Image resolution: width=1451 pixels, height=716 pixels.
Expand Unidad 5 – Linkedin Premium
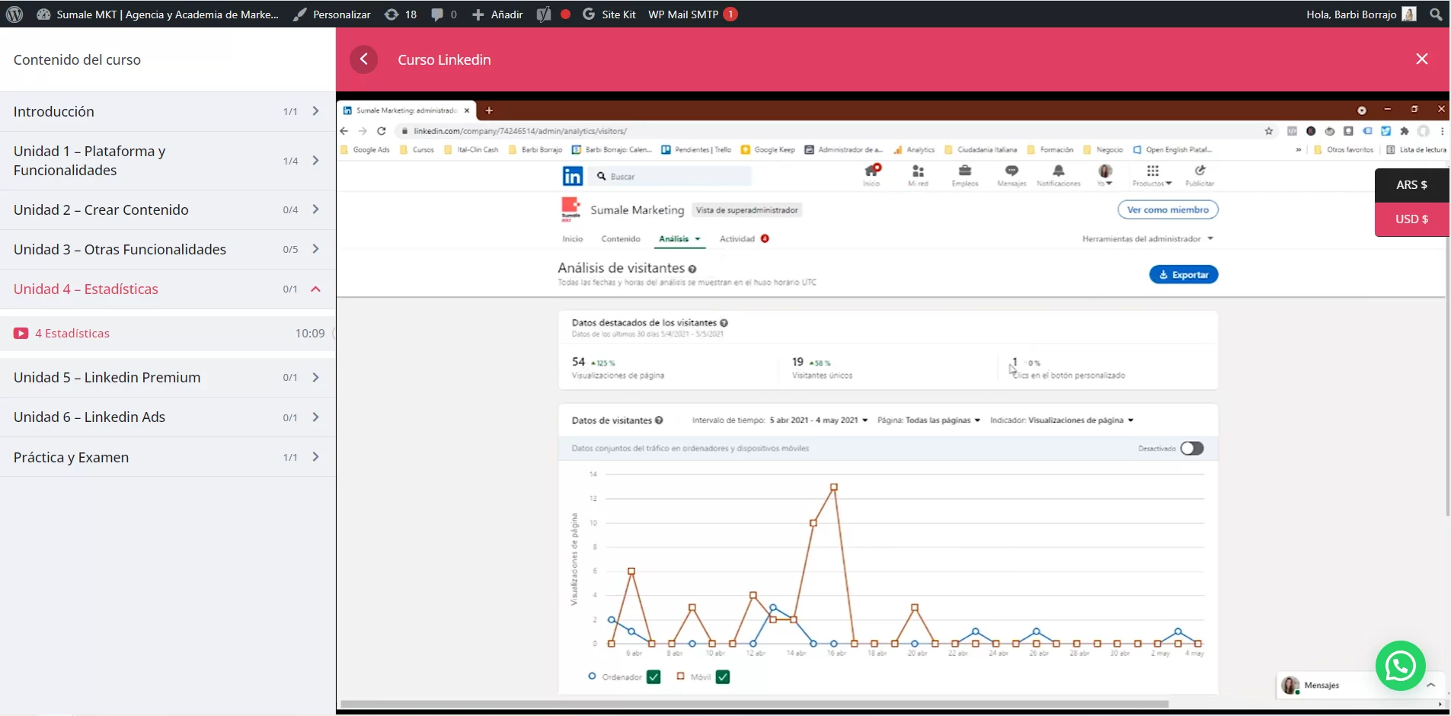pos(168,377)
